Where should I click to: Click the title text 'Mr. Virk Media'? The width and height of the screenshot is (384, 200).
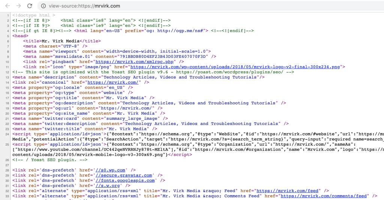pos(61,41)
